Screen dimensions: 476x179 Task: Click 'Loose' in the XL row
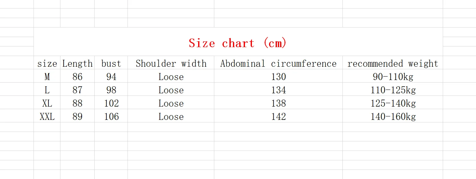point(171,102)
